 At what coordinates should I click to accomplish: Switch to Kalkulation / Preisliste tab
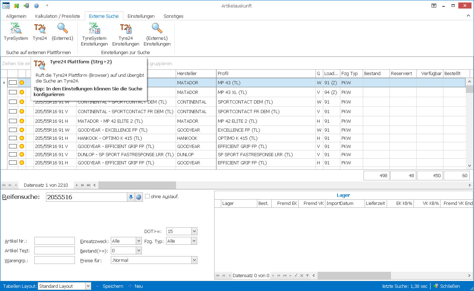click(x=57, y=16)
